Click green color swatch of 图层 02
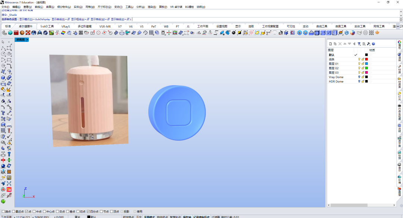 point(366,68)
